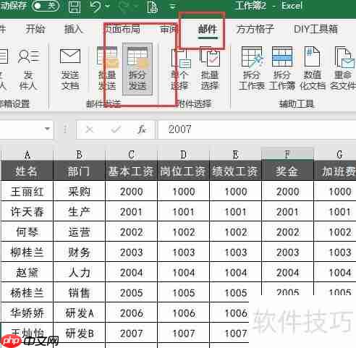Click the Insert Function fx icon
This screenshot has width=356, height=348.
[x=142, y=130]
